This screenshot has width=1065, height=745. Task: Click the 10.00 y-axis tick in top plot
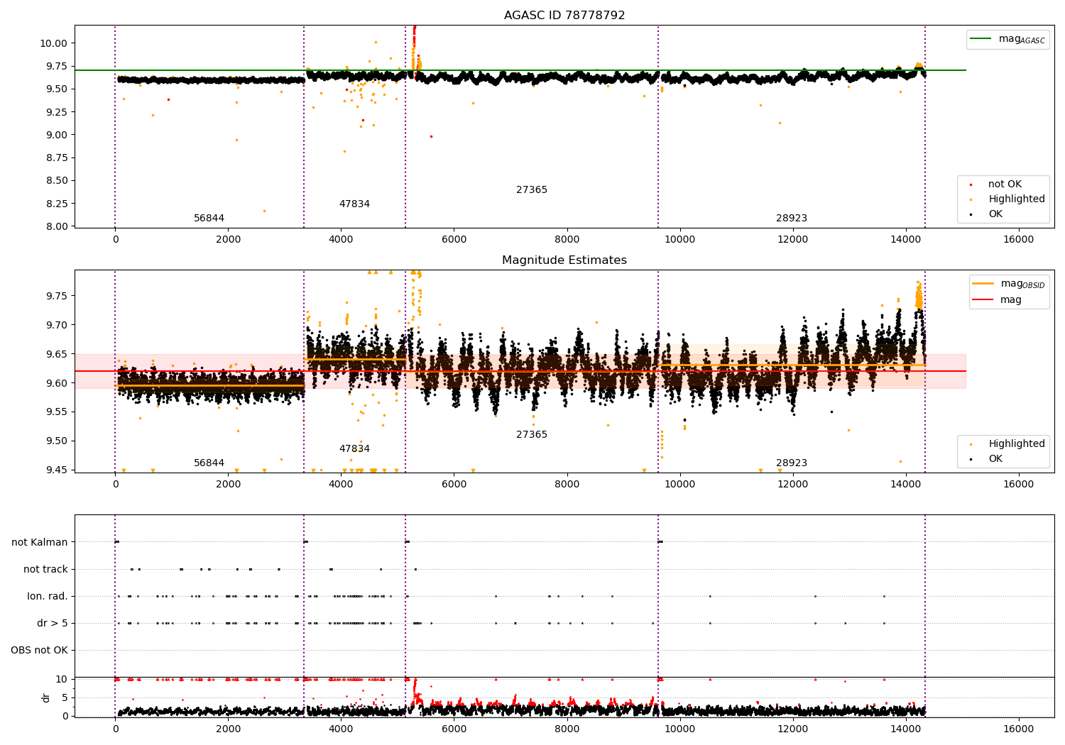point(54,43)
